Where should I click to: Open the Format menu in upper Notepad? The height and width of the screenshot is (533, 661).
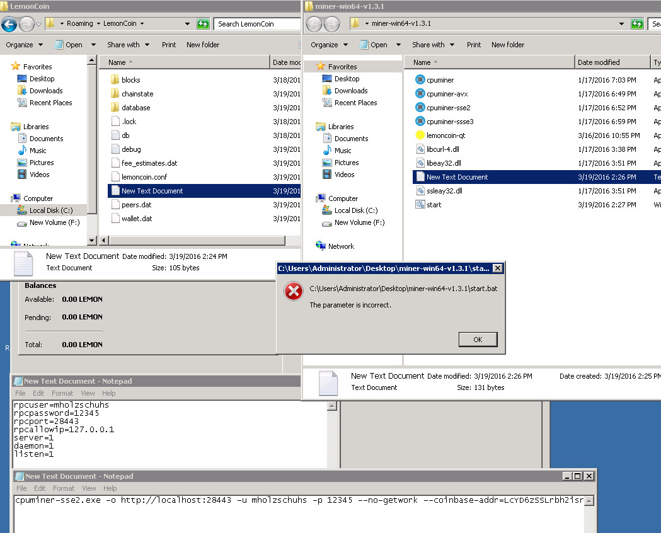(62, 393)
